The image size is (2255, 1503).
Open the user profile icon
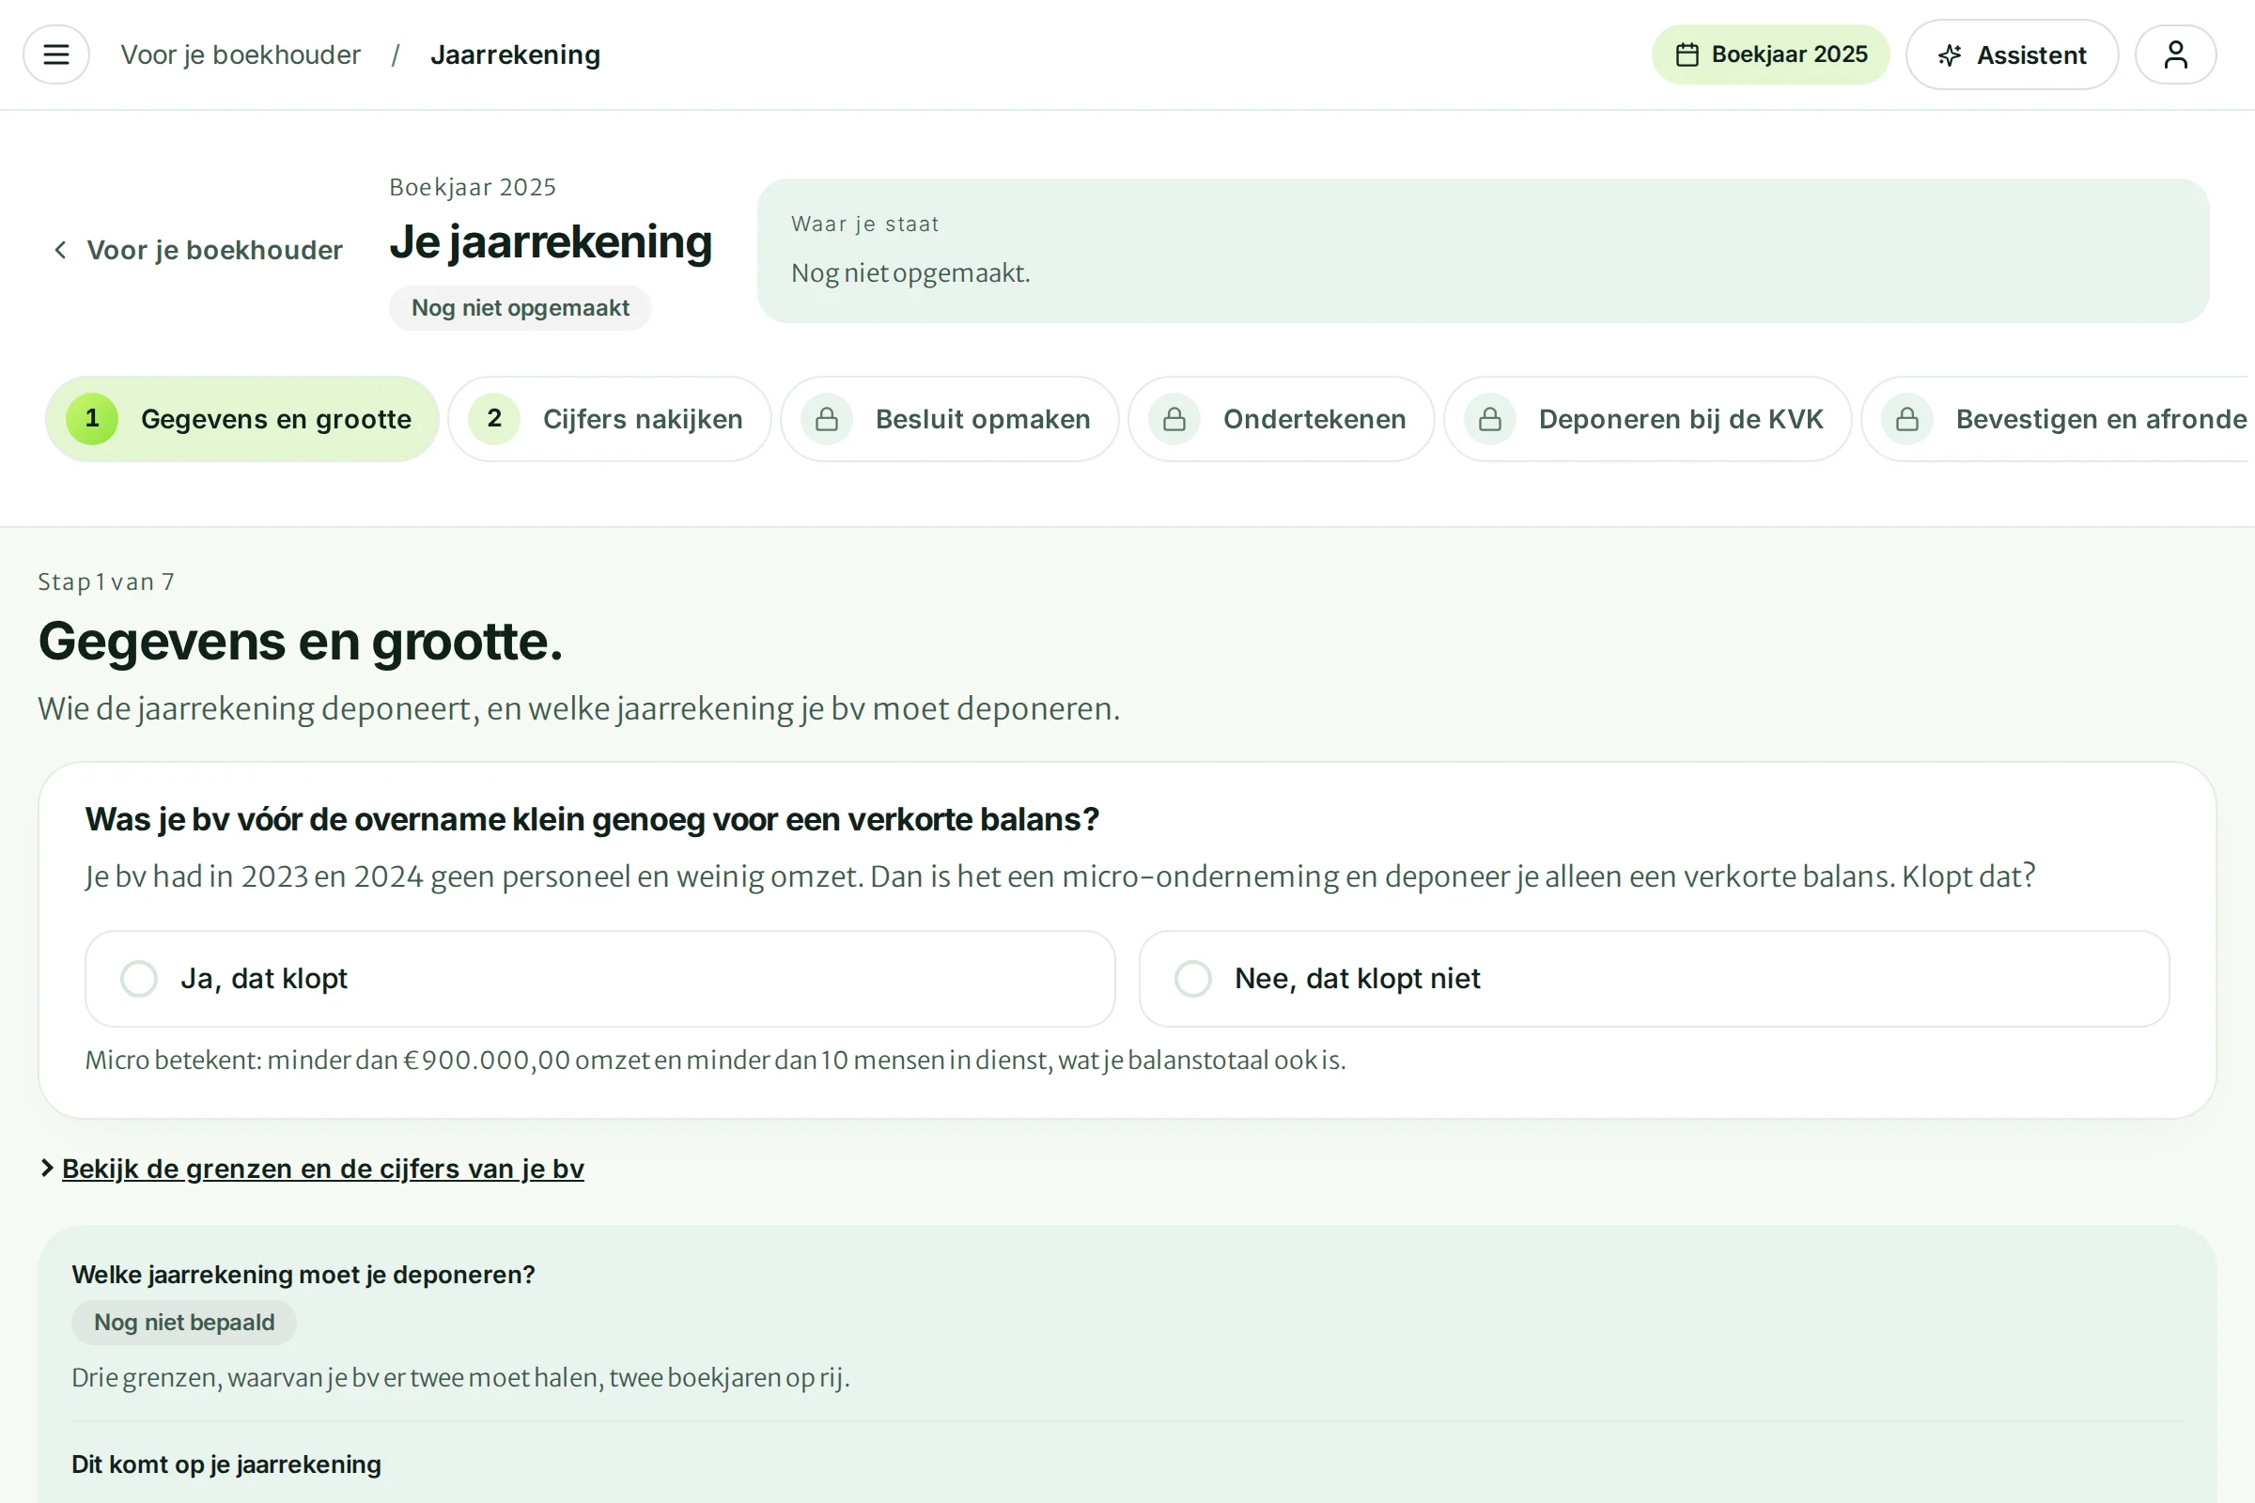pos(2175,54)
